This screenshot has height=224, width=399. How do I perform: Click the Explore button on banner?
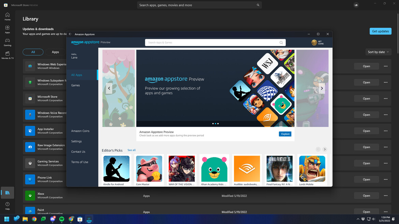click(x=285, y=134)
